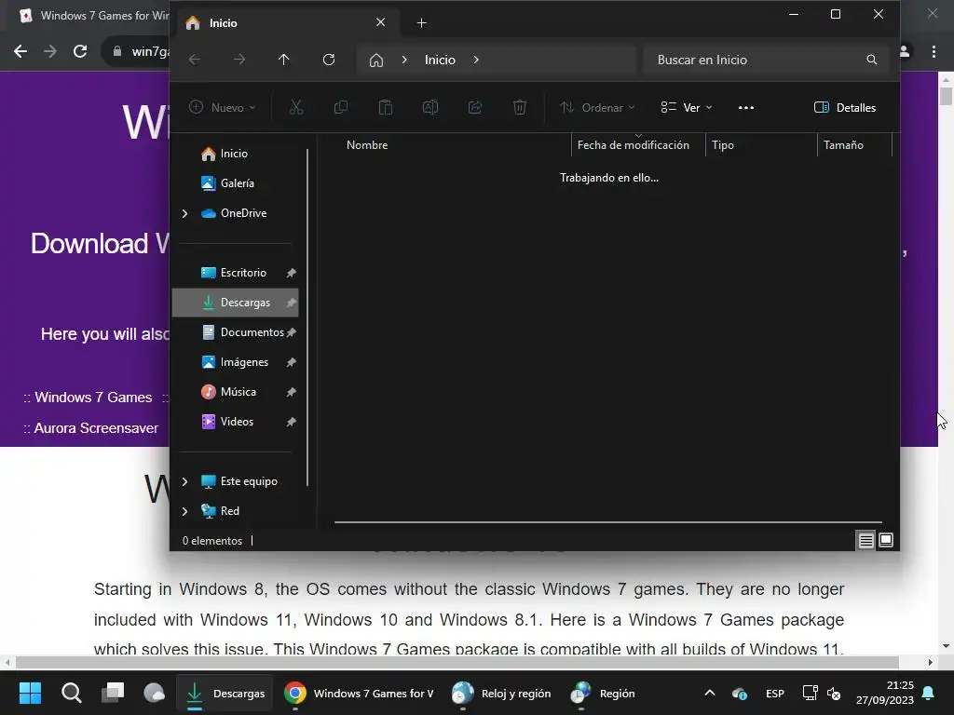Open Imágenes in the navigation pane
This screenshot has height=715, width=954.
pos(235,362)
